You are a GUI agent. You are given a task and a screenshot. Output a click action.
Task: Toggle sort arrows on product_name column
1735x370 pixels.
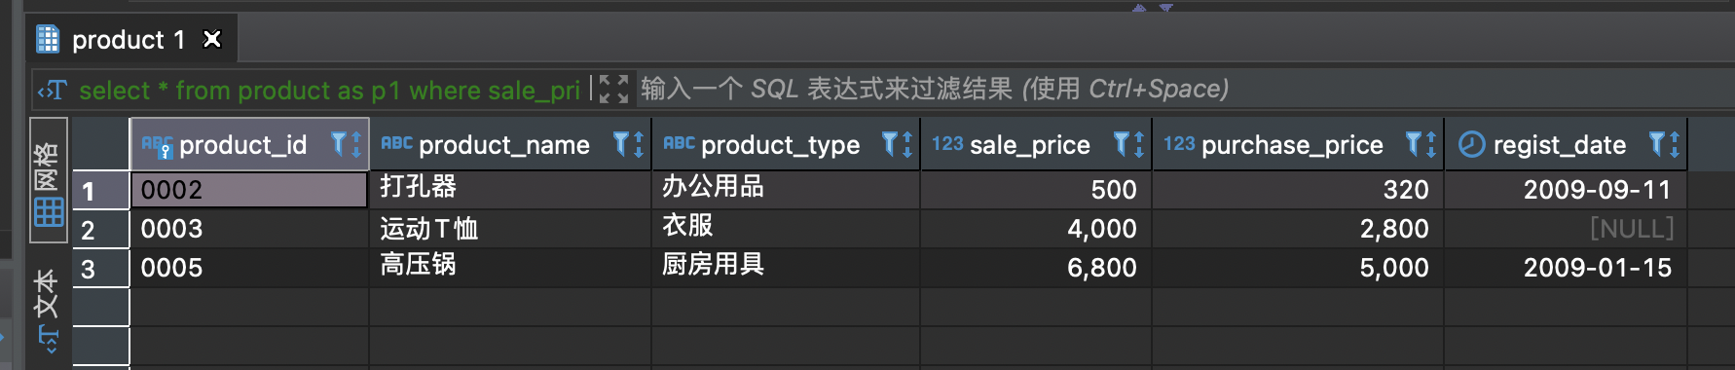(x=639, y=145)
